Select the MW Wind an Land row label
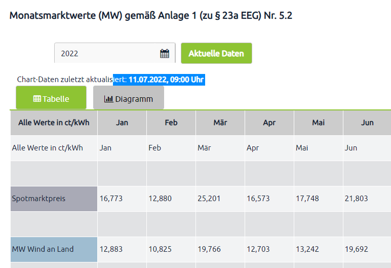391x268 pixels. point(54,249)
